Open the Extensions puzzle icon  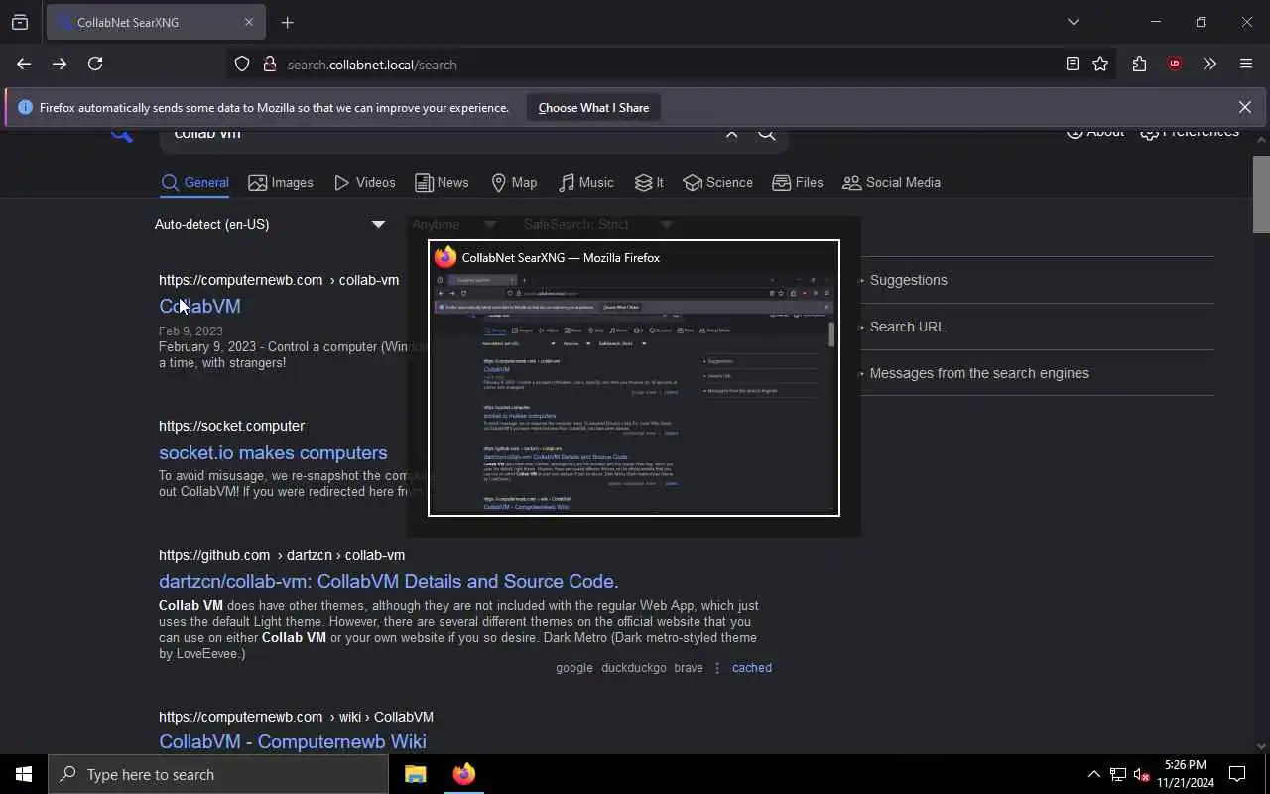click(x=1139, y=64)
